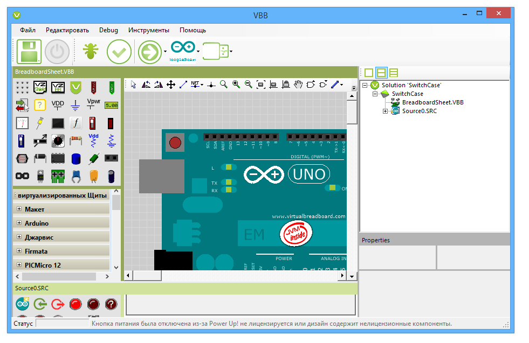Select the VDD power supply component

(58, 104)
